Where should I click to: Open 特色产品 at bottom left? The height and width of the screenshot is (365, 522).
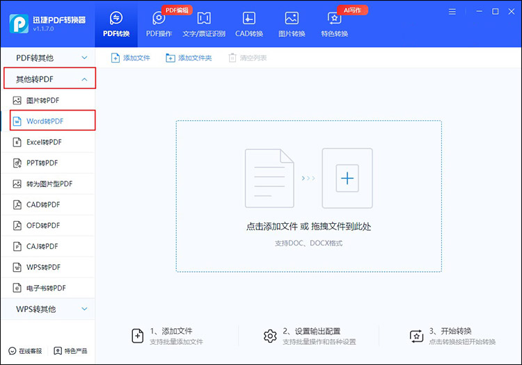coord(70,350)
